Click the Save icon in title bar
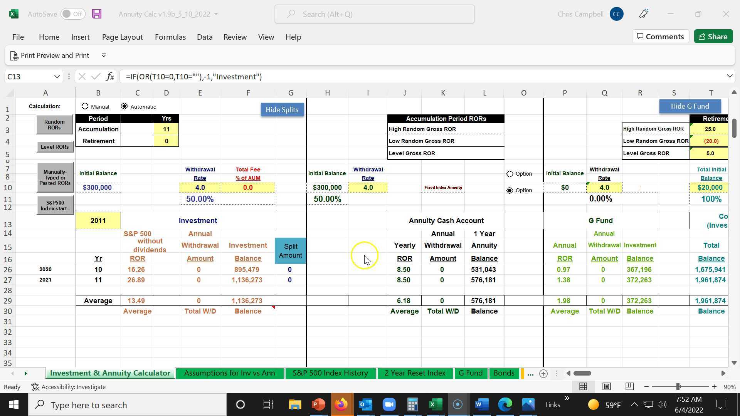The image size is (740, 416). [x=96, y=14]
